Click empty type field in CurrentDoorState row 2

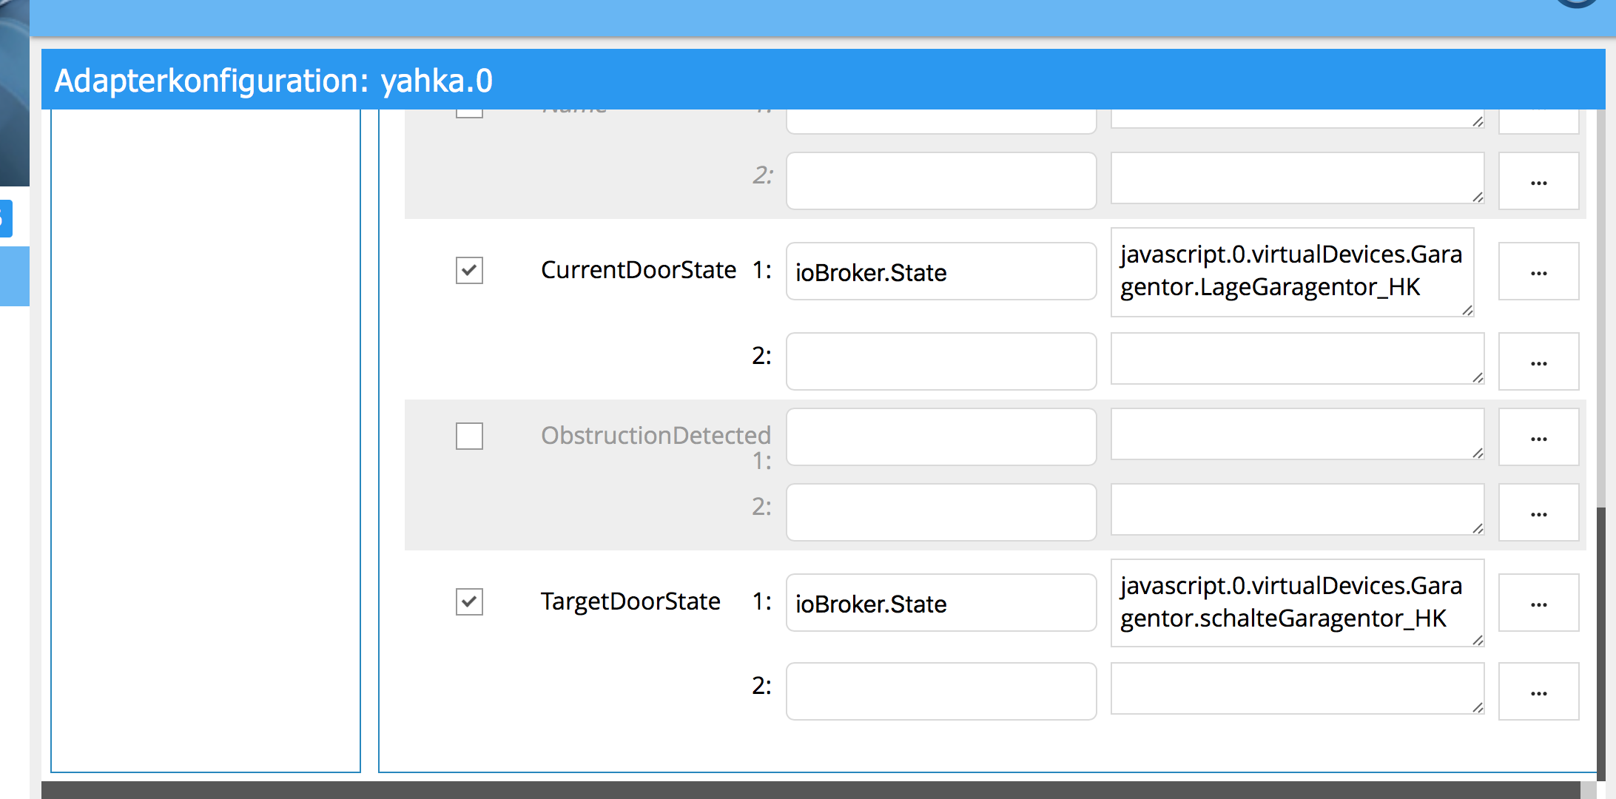[940, 362]
